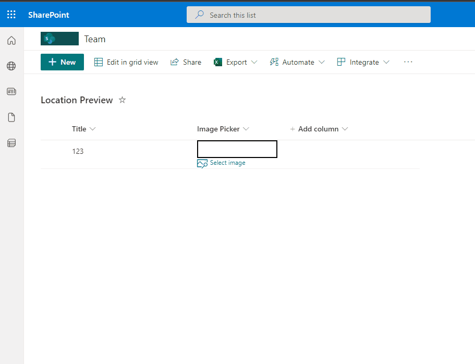Share the list

click(186, 62)
